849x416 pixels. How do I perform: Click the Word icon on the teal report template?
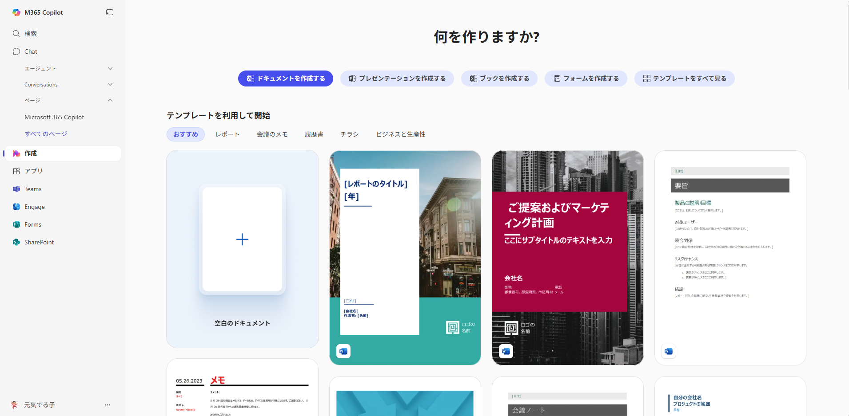pos(343,351)
